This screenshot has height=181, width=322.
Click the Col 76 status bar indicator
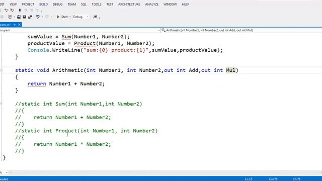(273, 179)
